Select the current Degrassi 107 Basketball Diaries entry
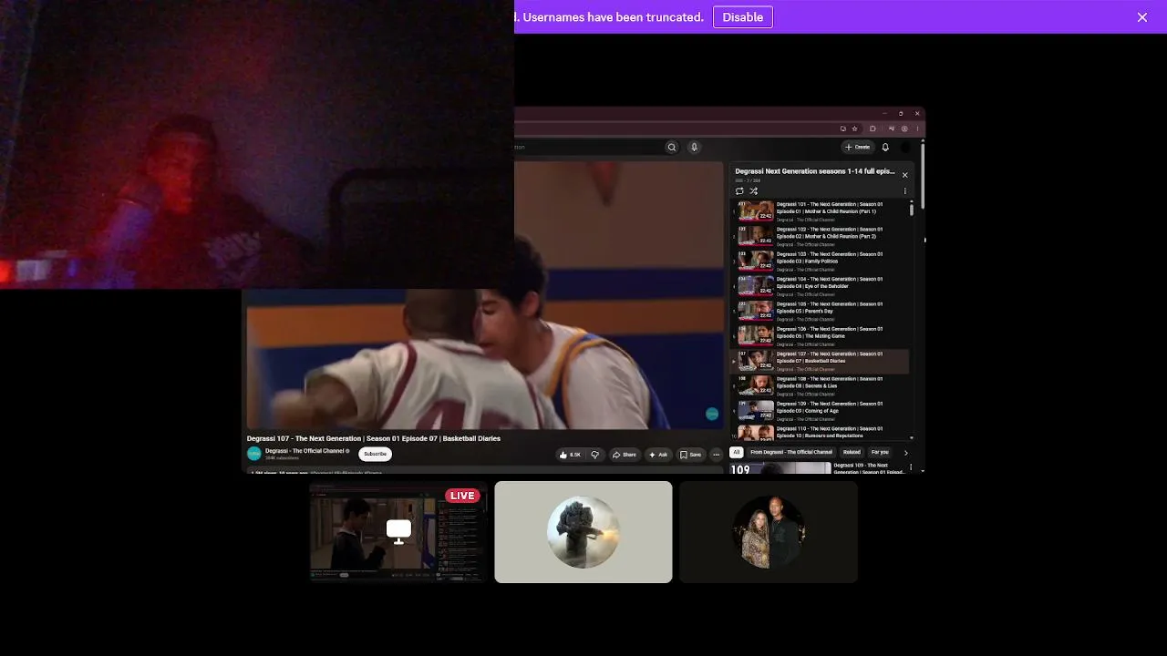 coord(821,362)
